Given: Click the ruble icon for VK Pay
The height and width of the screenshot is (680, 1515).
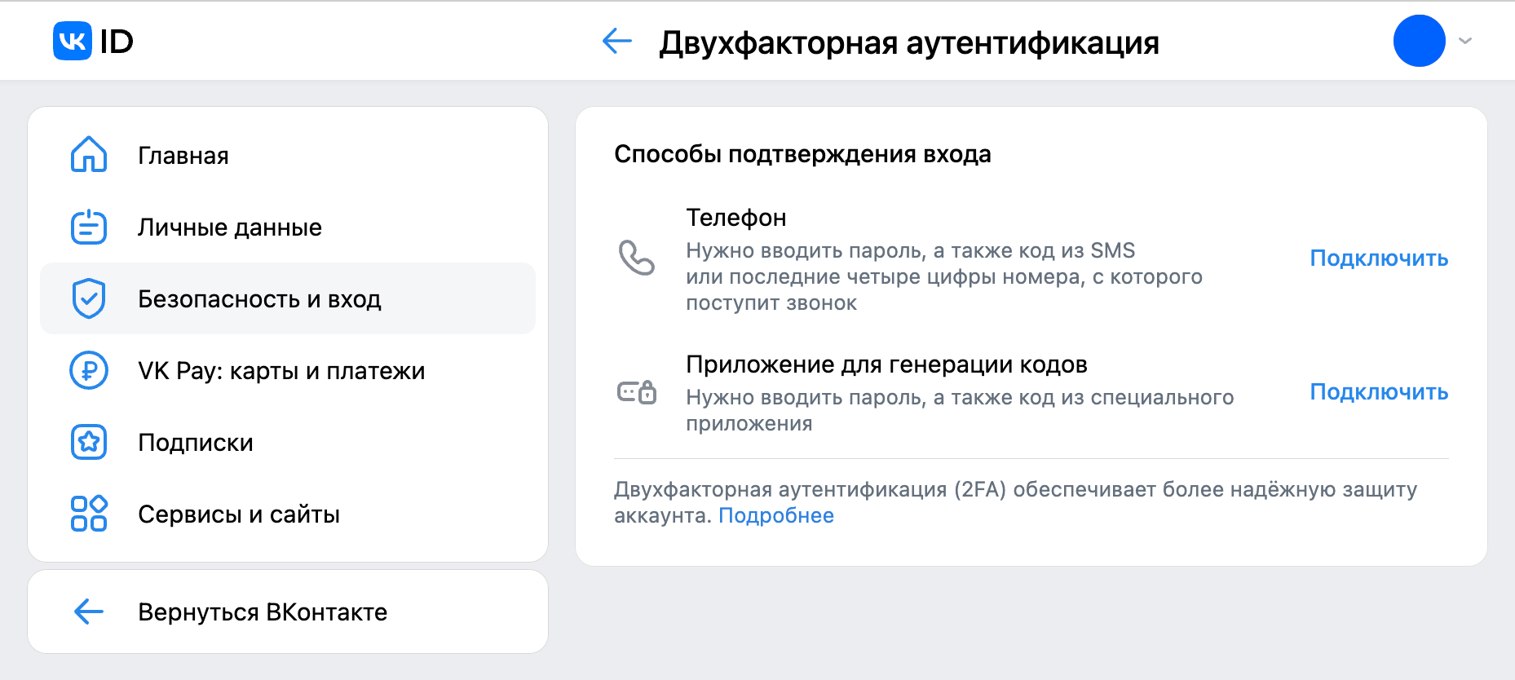Looking at the screenshot, I should coord(89,370).
